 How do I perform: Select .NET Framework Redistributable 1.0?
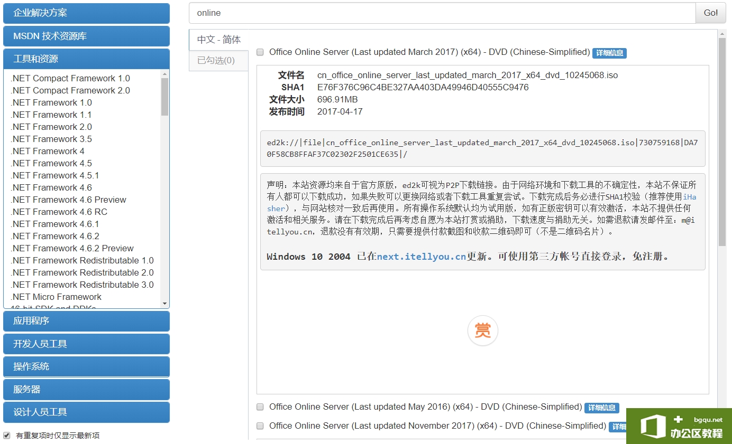[82, 260]
